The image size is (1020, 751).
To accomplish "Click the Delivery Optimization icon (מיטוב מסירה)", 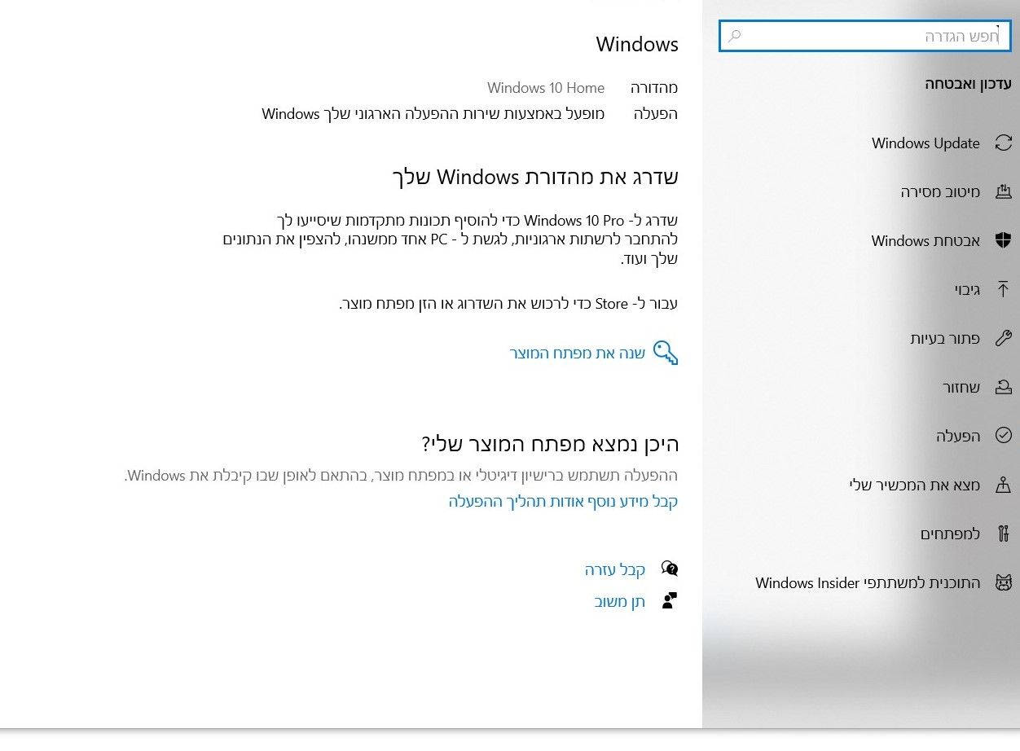I will (x=1003, y=192).
